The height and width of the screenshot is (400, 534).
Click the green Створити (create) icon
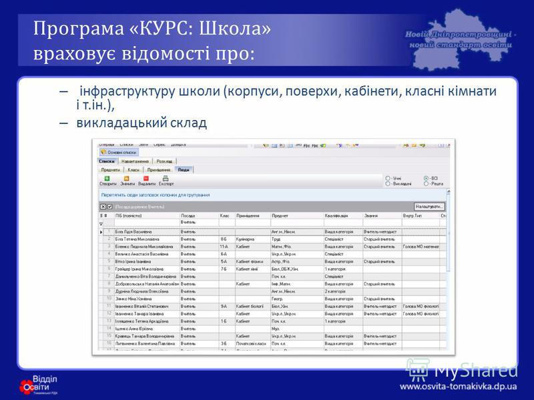107,178
